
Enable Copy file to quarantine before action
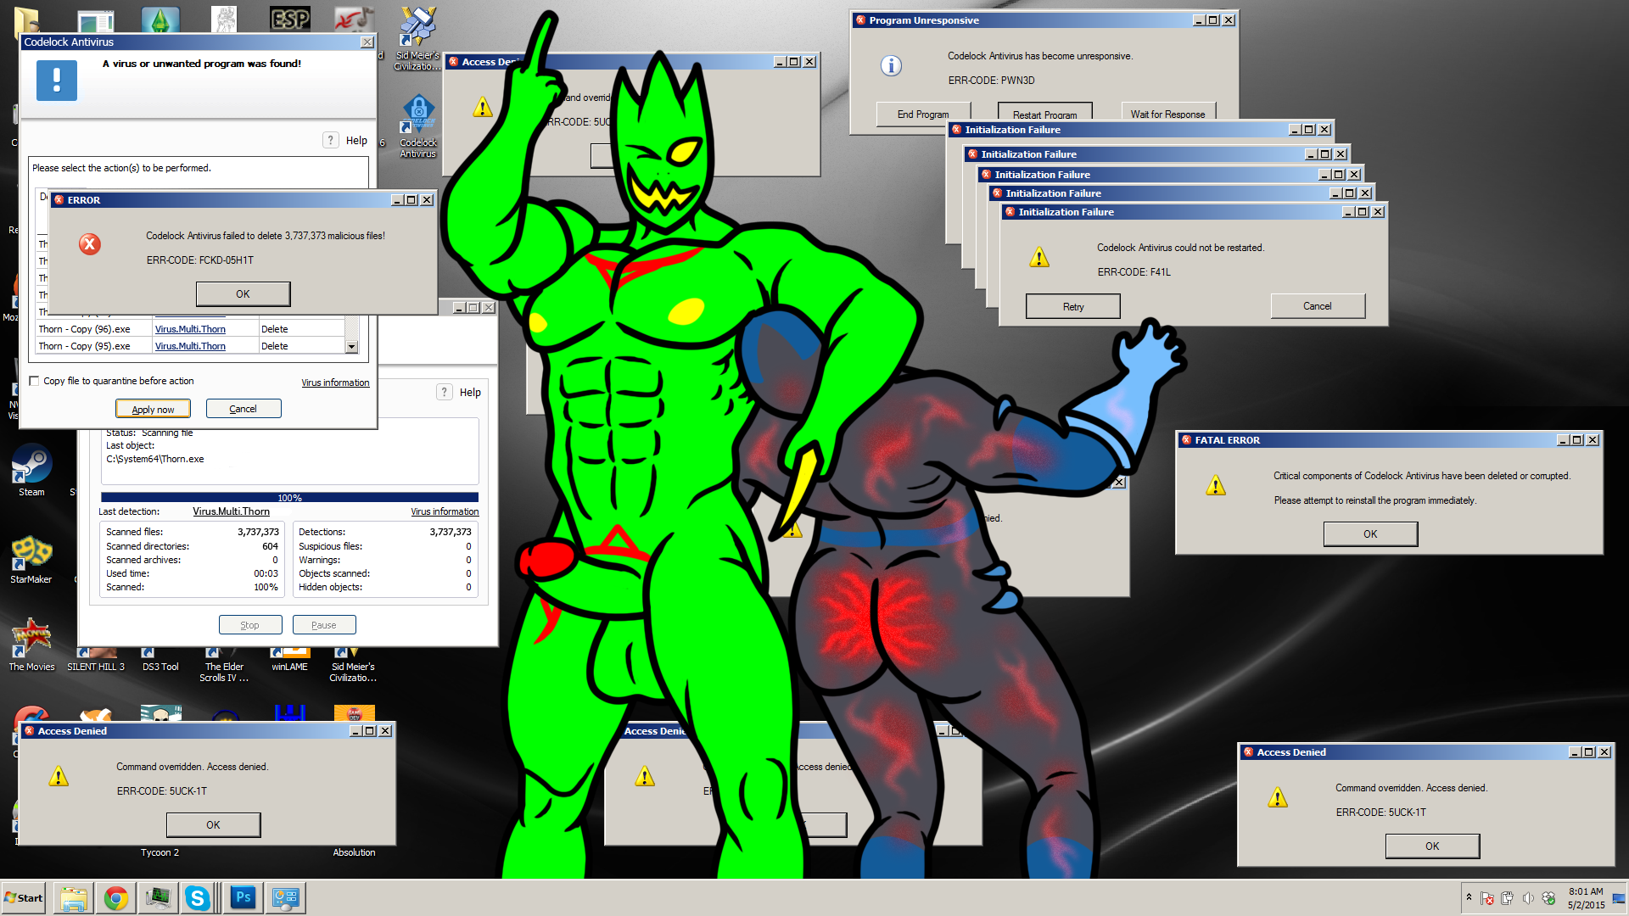tap(35, 381)
